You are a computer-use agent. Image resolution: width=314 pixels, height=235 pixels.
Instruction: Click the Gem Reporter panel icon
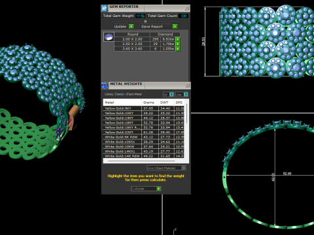[x=105, y=8]
